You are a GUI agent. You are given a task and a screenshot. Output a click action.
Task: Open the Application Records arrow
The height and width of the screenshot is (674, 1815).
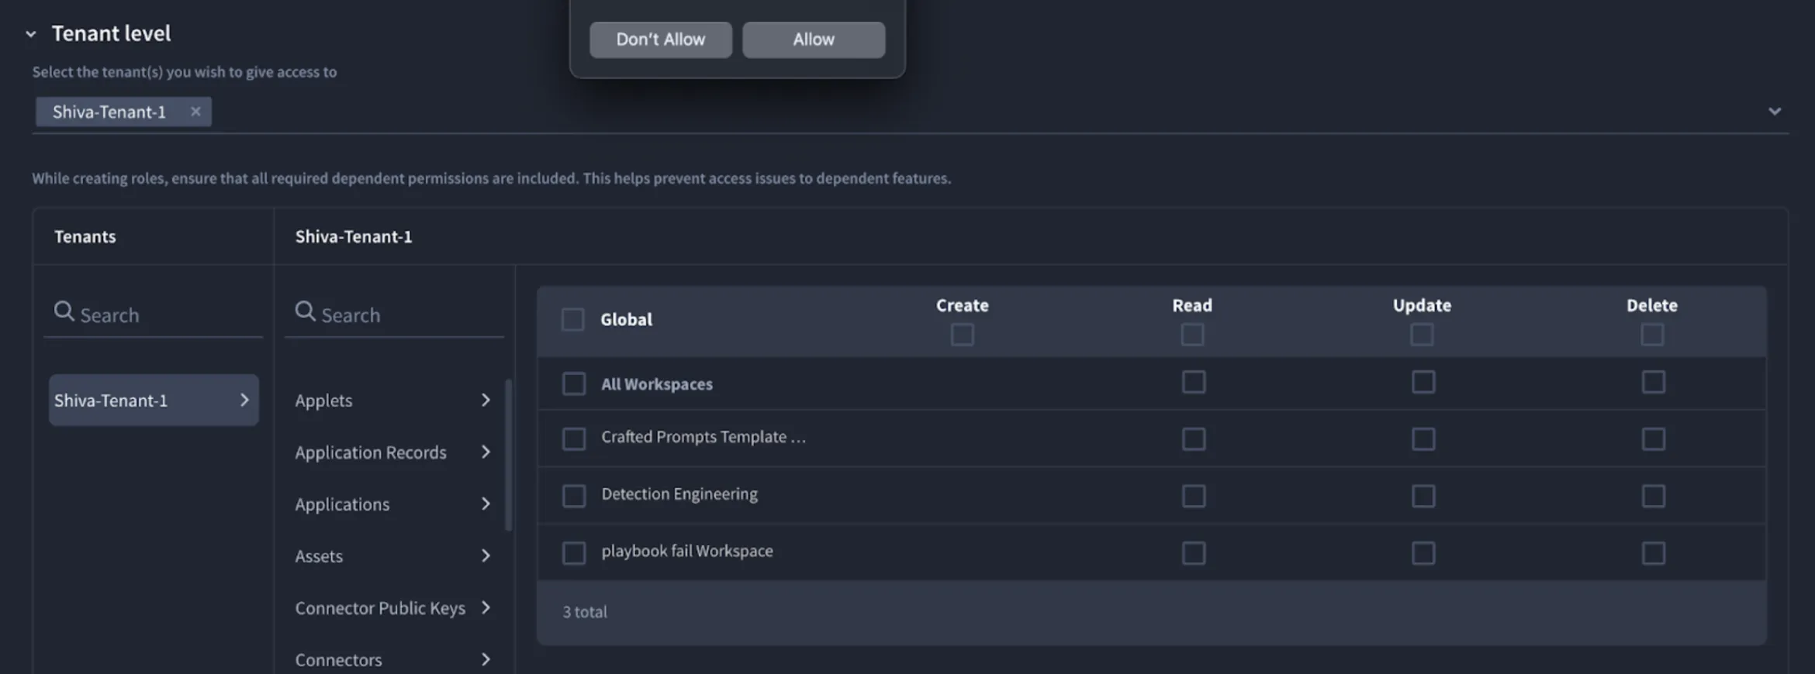tap(486, 452)
